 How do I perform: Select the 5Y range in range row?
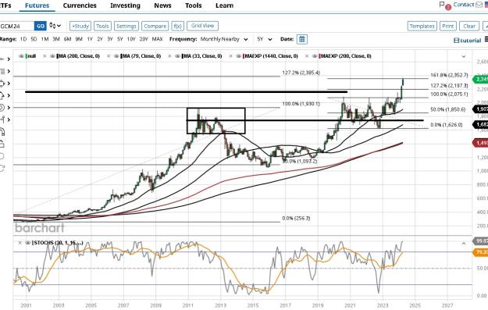tap(119, 39)
